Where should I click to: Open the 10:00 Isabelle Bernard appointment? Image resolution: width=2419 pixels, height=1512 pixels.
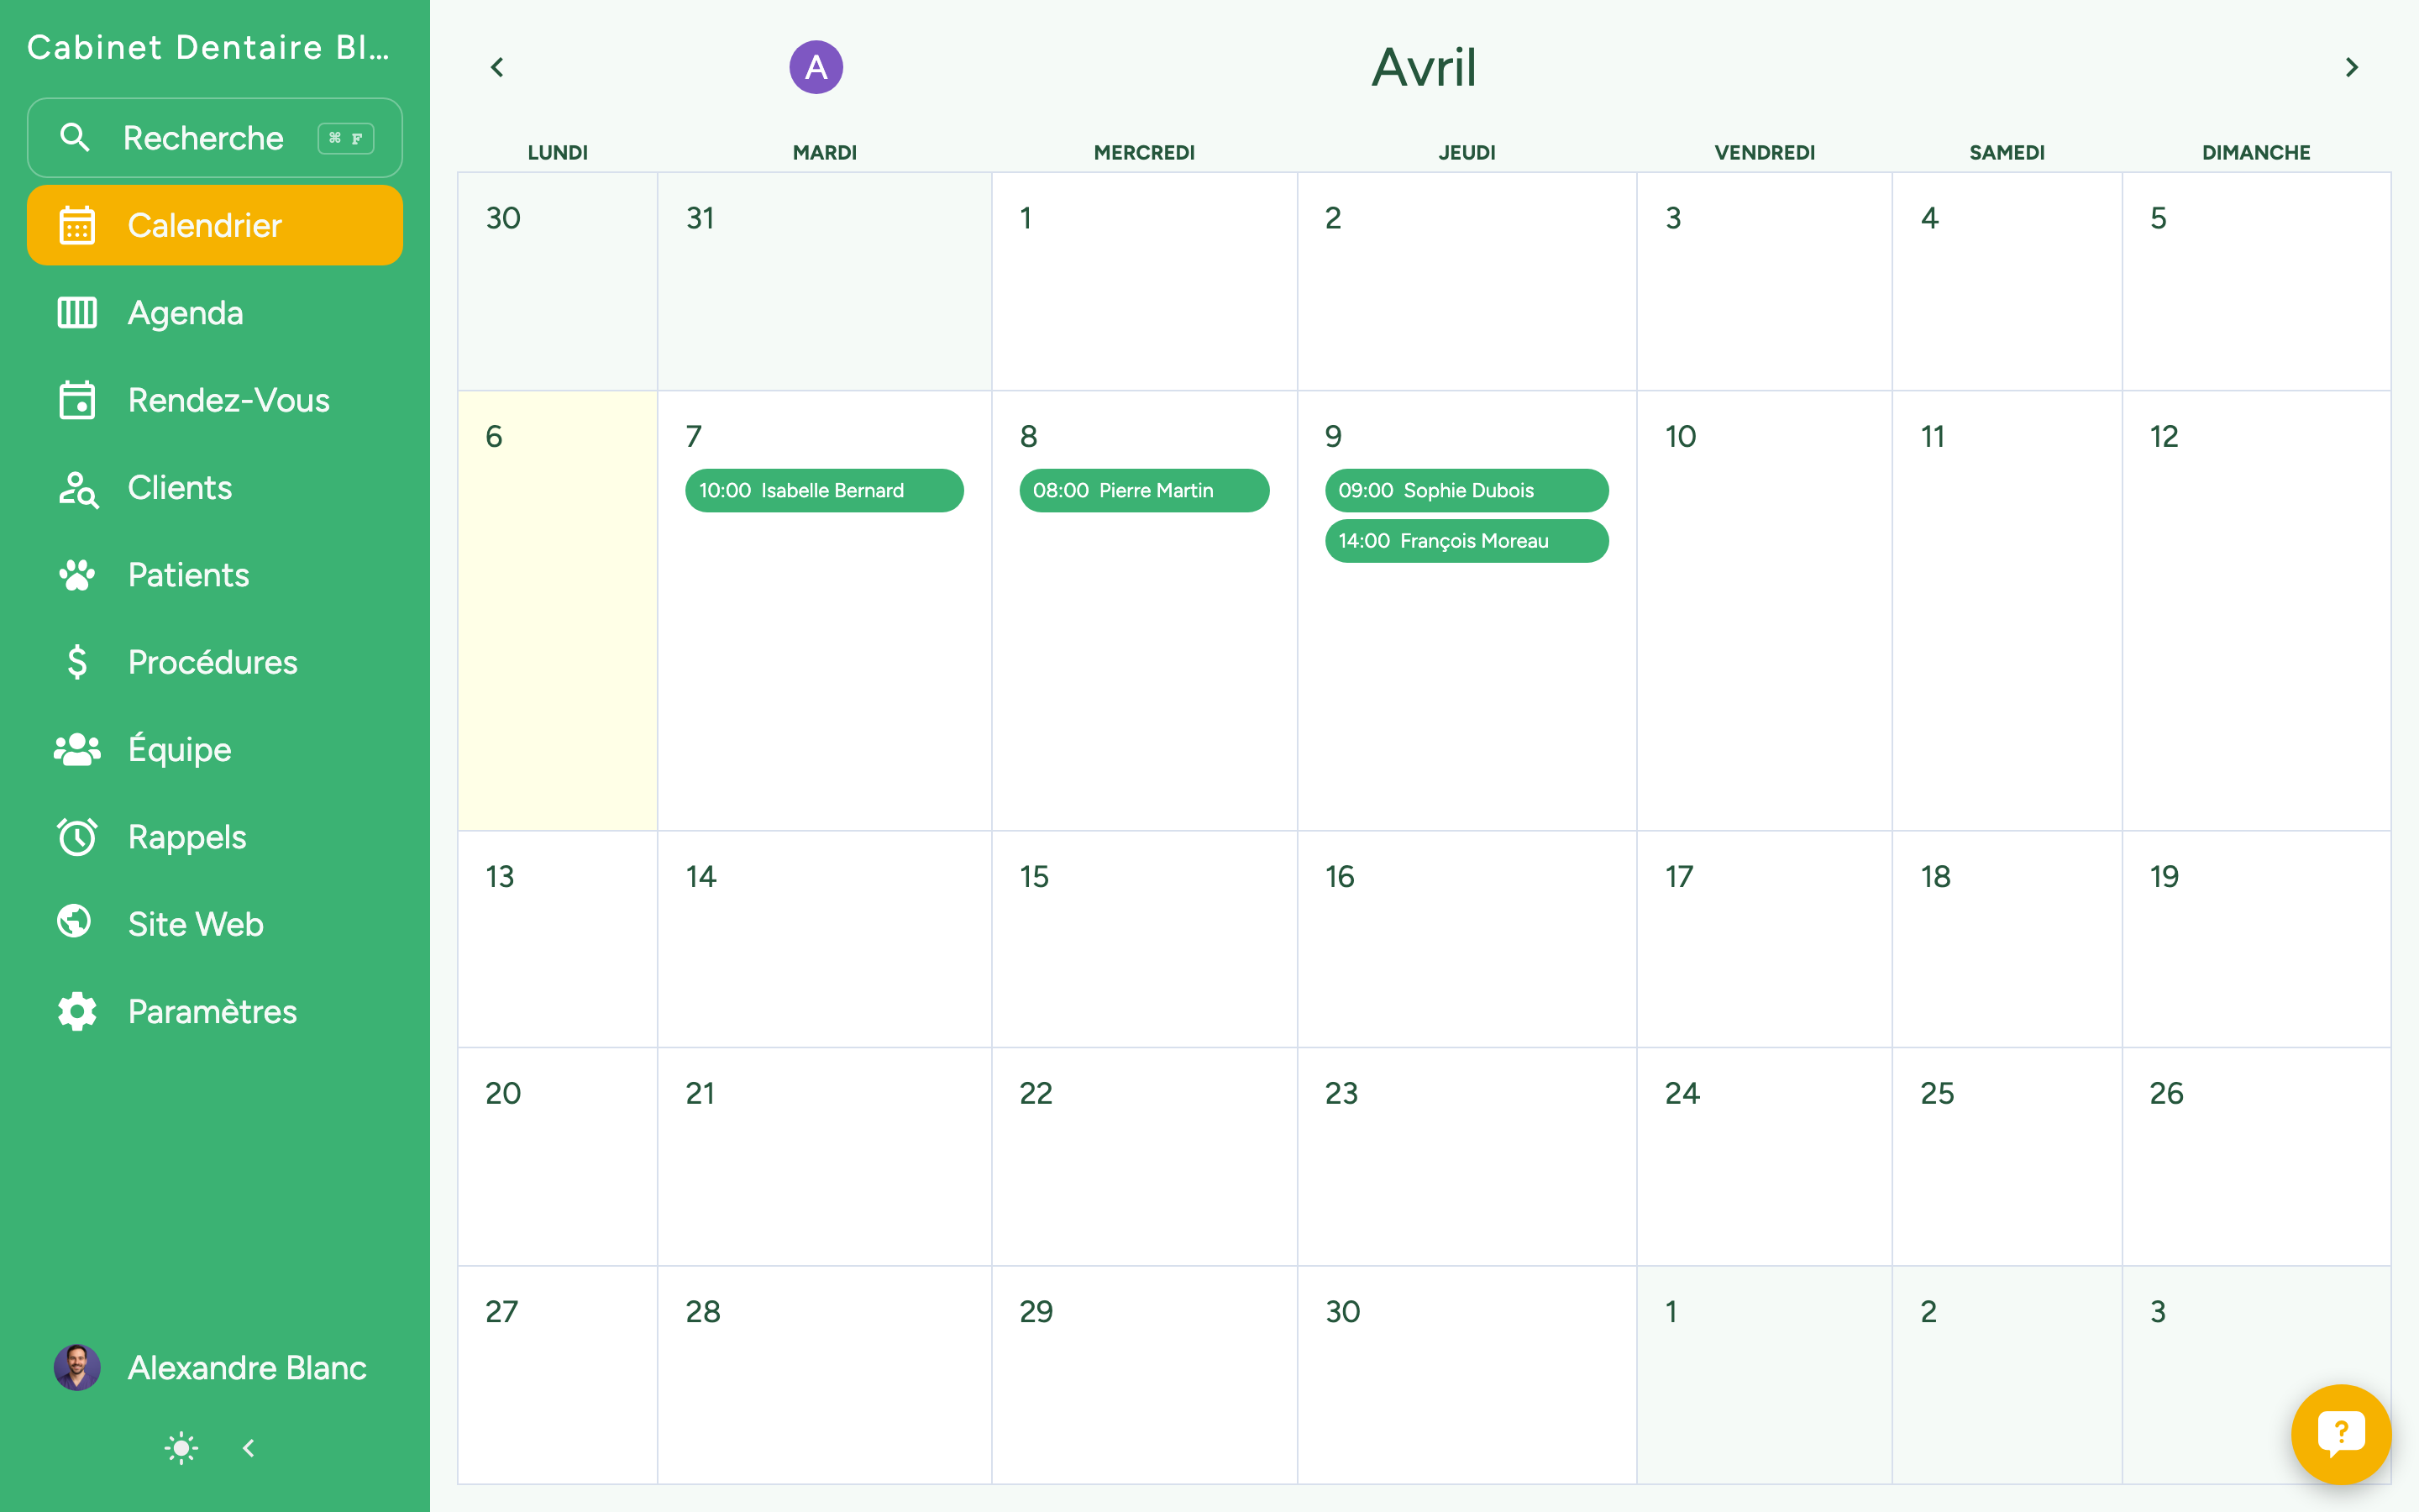[824, 491]
